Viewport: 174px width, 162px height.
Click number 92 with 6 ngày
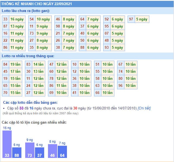tap(107, 19)
